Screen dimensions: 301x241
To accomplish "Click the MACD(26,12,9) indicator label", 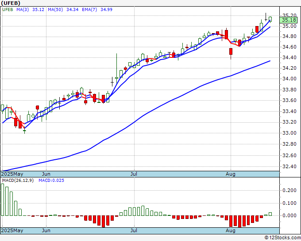I will pyautogui.click(x=18, y=181).
